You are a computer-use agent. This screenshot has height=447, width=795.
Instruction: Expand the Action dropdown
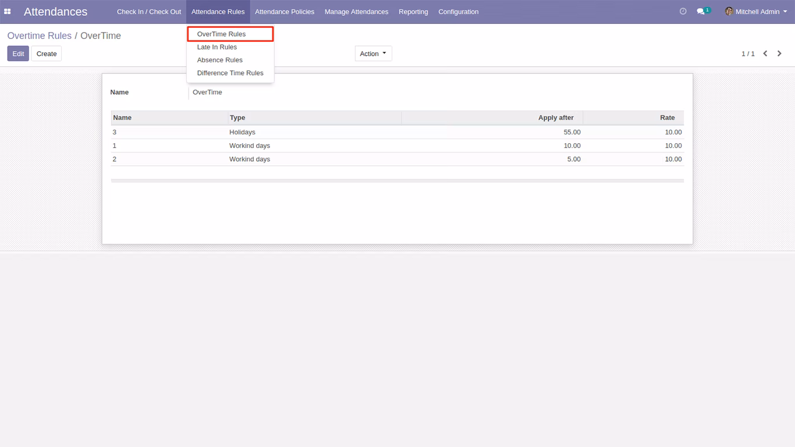(373, 54)
